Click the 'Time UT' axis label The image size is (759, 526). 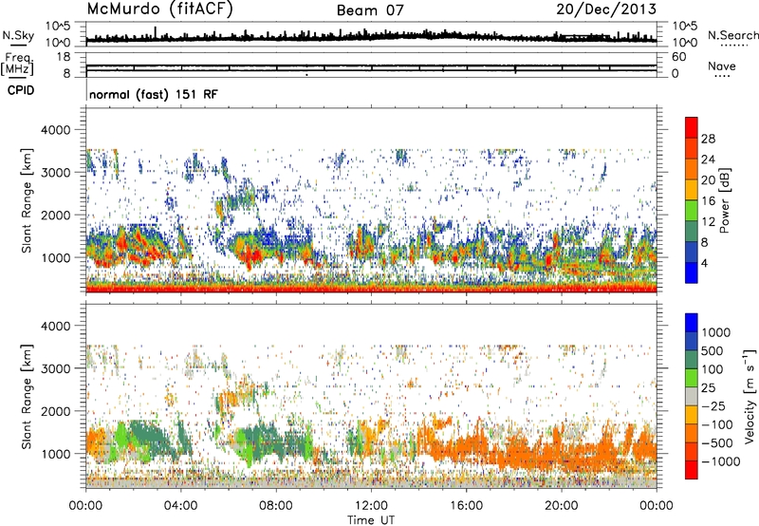click(x=371, y=520)
